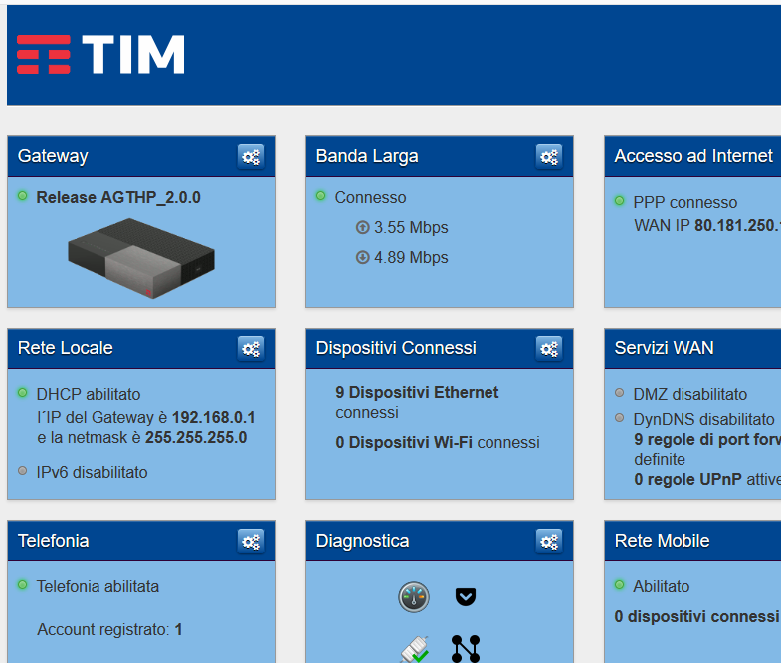
Task: Click the 3.55 Mbps upload value
Action: pyautogui.click(x=412, y=228)
